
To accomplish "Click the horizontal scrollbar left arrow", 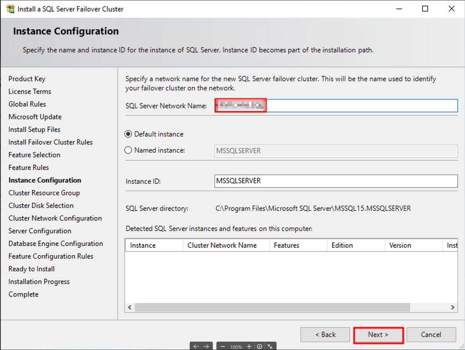I will (130, 307).
